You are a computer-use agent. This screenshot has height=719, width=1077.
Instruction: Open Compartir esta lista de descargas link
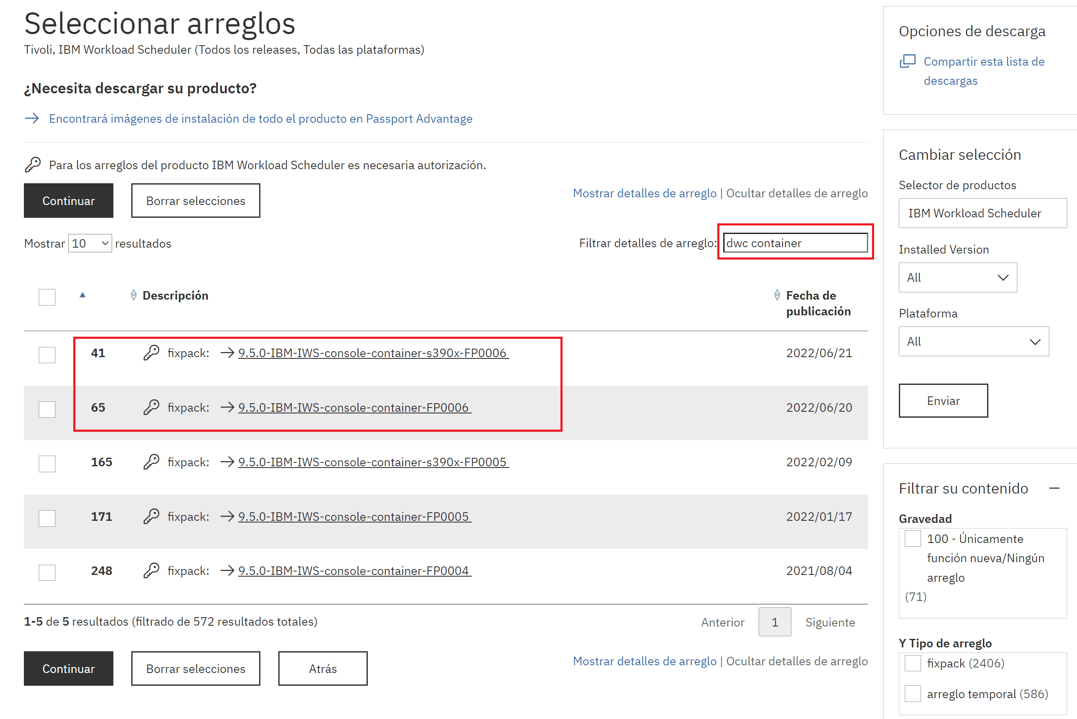[984, 71]
